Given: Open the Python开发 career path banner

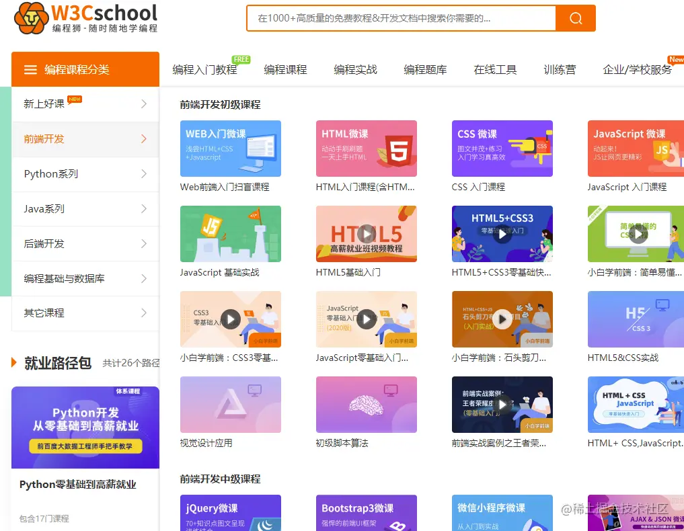Looking at the screenshot, I should click(85, 427).
